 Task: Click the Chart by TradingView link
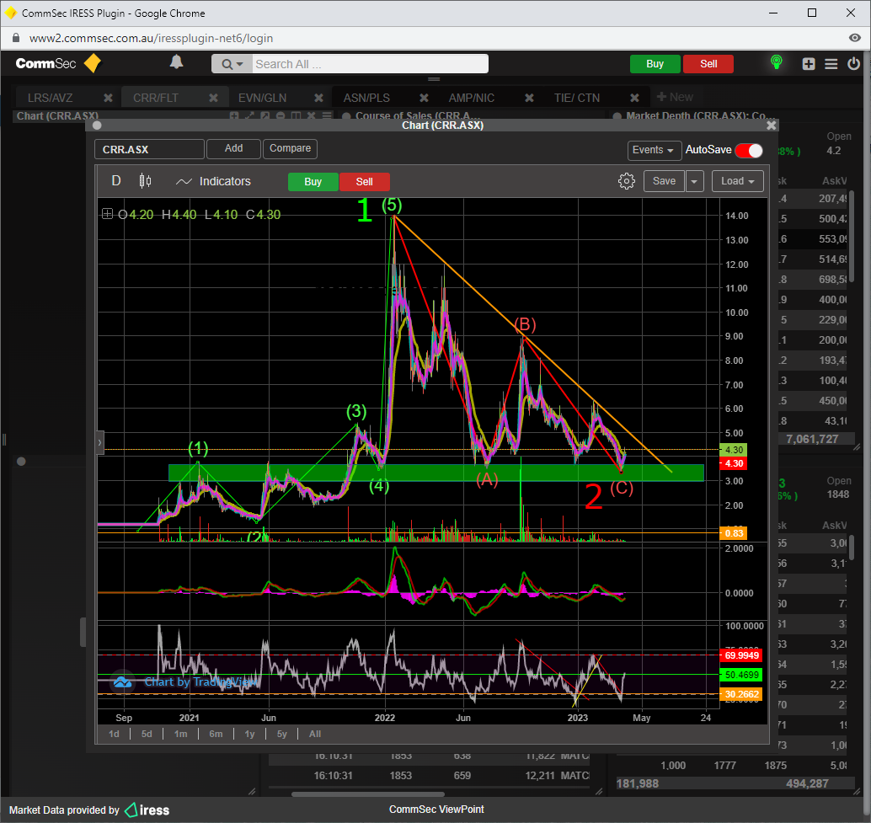[201, 682]
